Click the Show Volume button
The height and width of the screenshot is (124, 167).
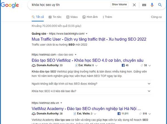tap(119, 4)
